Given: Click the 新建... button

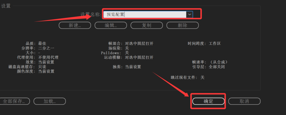Looking at the screenshot, I should point(75,25).
